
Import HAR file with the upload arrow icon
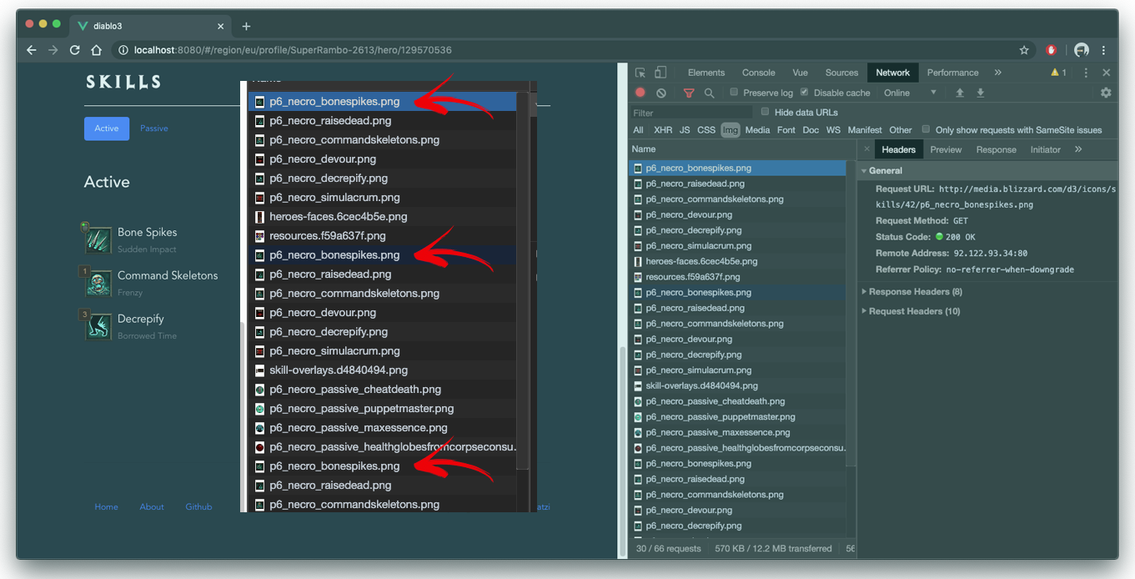point(960,93)
